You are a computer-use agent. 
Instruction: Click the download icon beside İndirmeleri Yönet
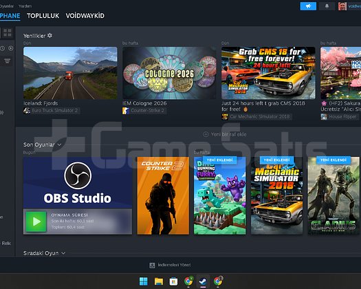click(x=152, y=266)
